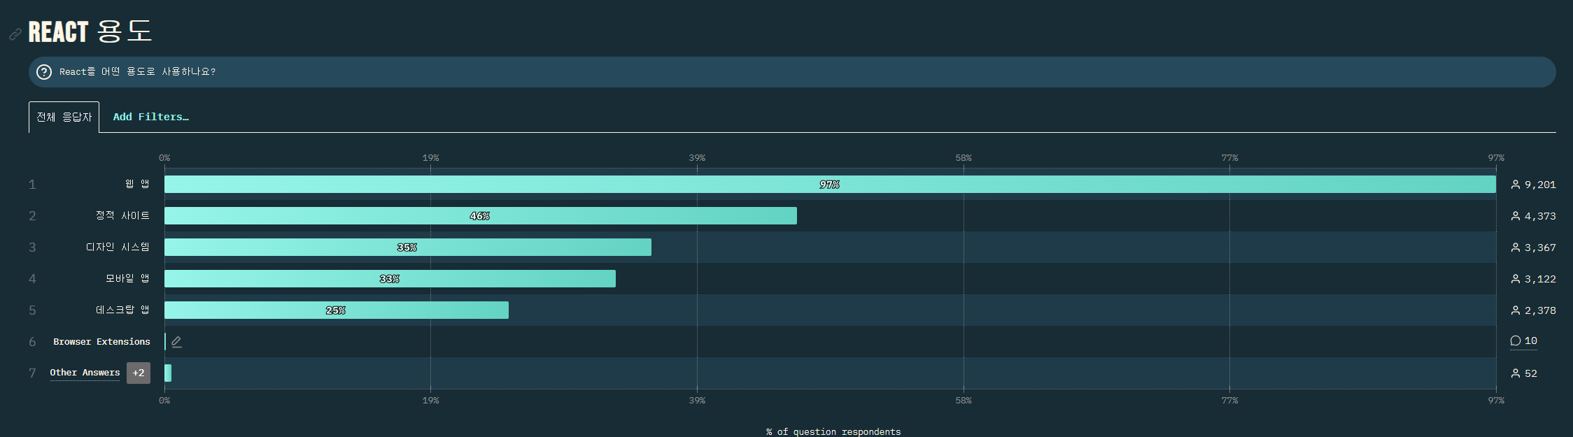
Task: Click person icon beside 3,122 count
Action: (1516, 279)
